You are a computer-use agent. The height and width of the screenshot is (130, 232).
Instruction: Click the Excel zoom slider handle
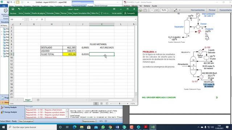[x=120, y=104]
